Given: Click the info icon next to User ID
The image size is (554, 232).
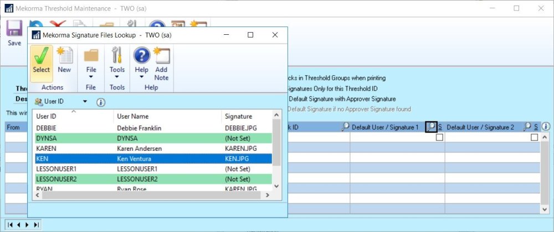Looking at the screenshot, I should click(x=101, y=102).
